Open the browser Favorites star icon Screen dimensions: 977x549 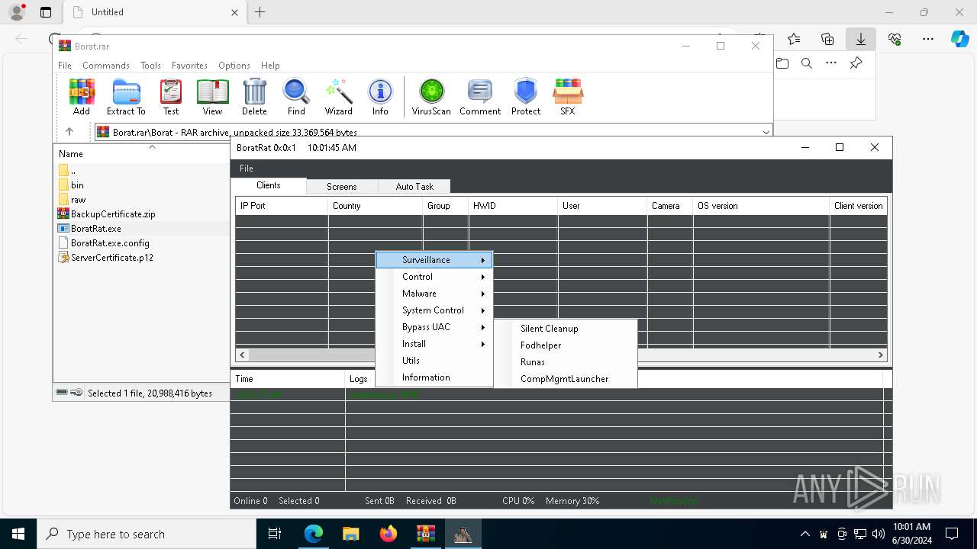pyautogui.click(x=794, y=39)
